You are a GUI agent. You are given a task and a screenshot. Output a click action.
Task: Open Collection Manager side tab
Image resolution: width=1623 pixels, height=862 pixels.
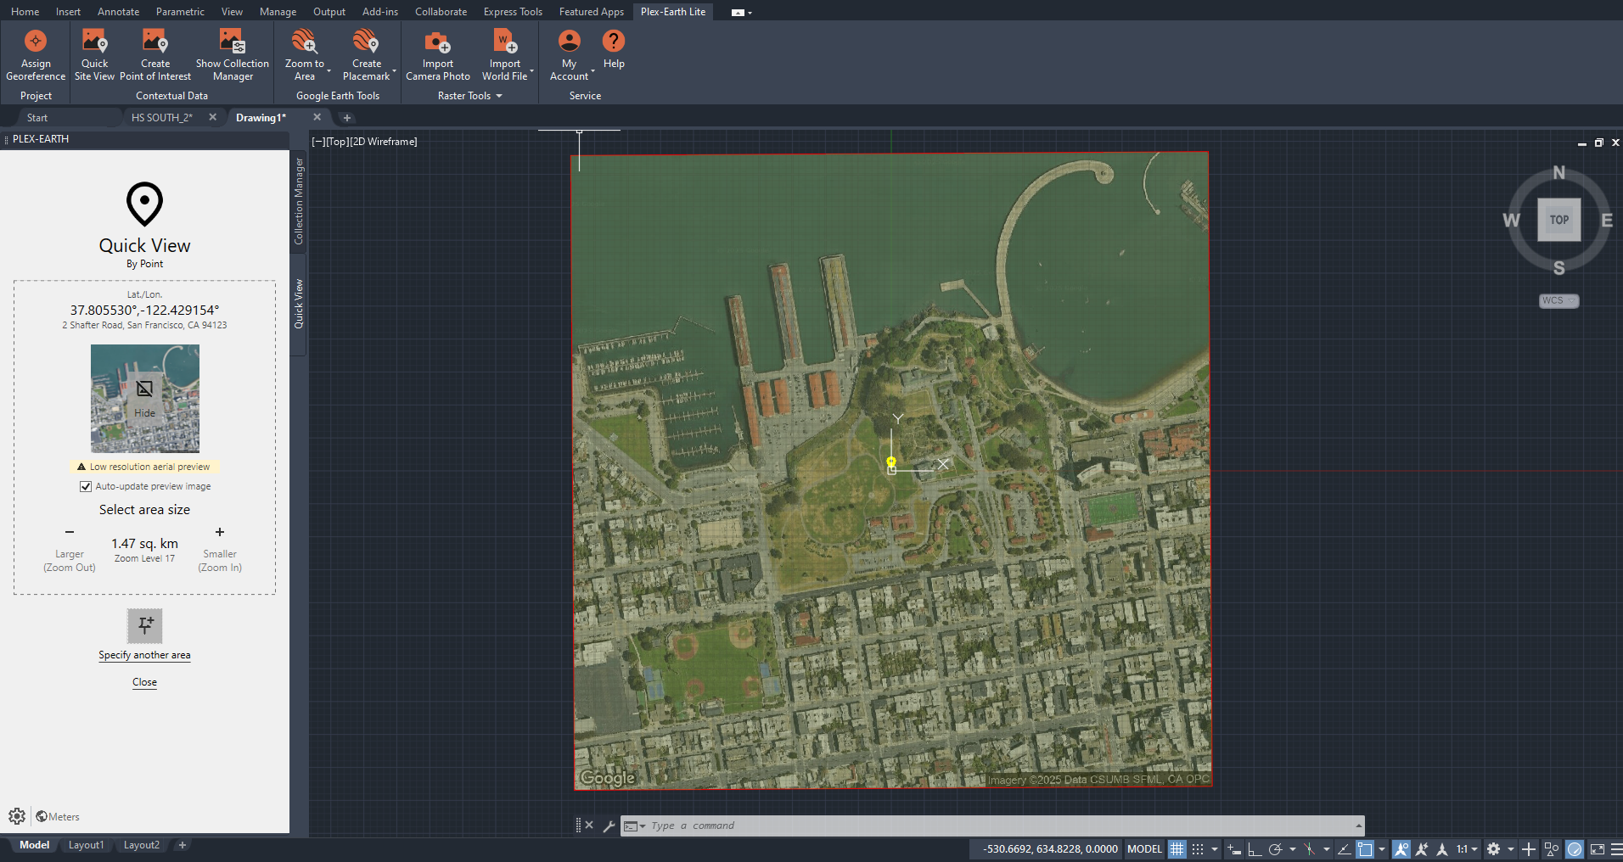(299, 201)
